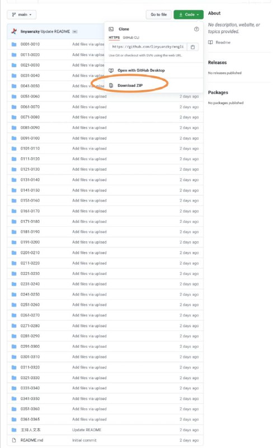Open folder 0151-0160

(30, 200)
